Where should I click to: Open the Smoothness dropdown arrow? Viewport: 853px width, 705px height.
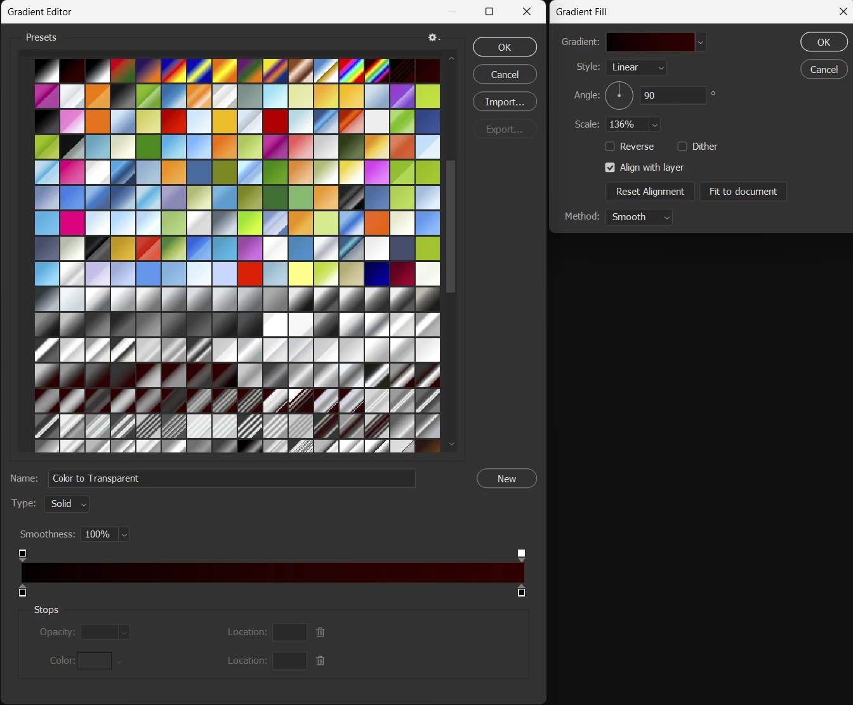pyautogui.click(x=124, y=535)
